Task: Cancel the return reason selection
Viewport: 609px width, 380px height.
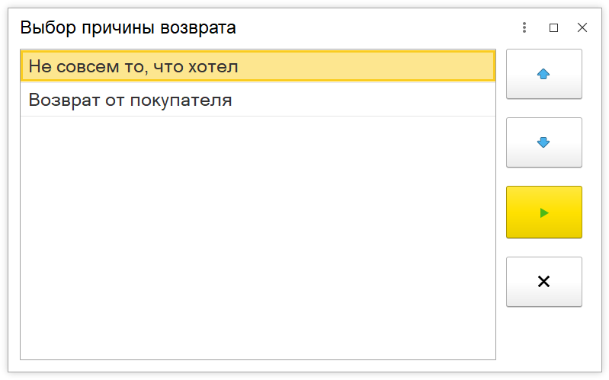Action: coord(543,282)
